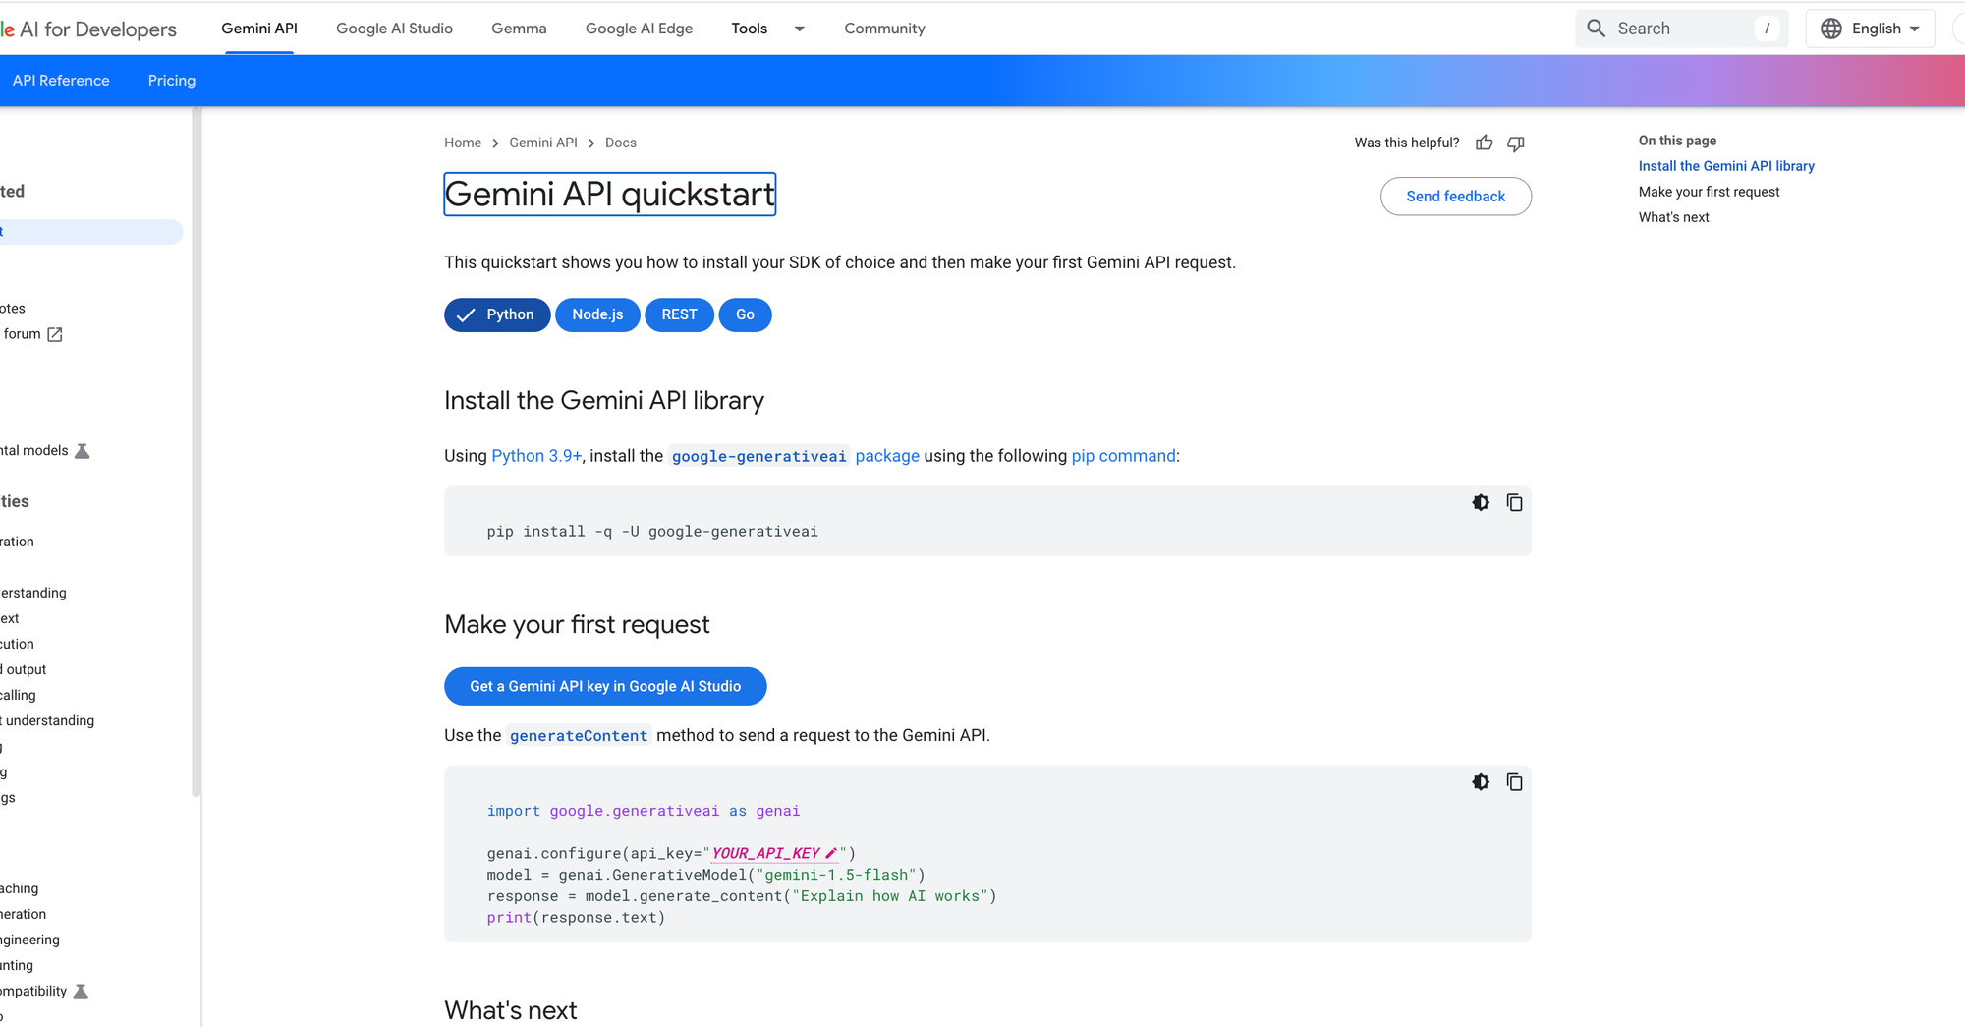This screenshot has height=1027, width=1965.
Task: Click the highlighted sidebar item
Action: [x=91, y=232]
